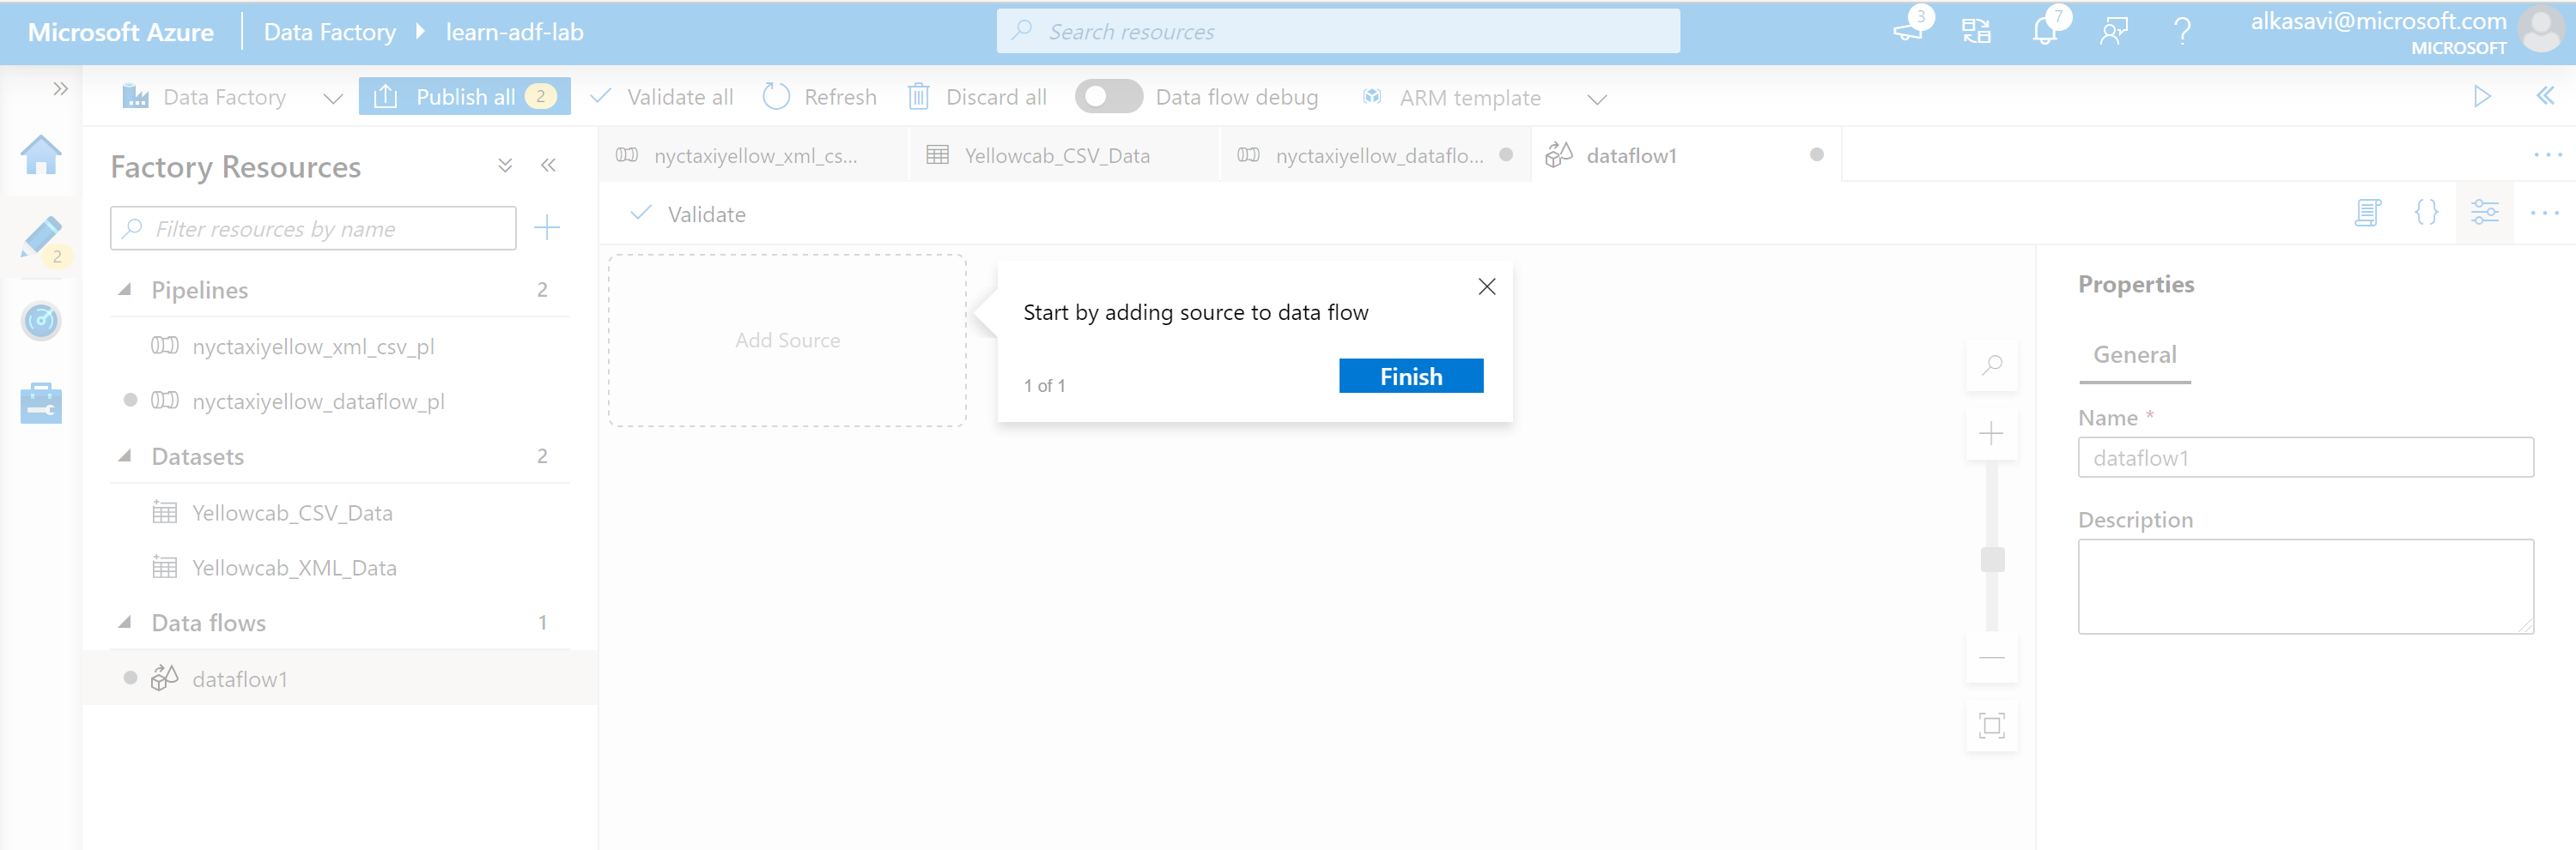Click the Description text area

pos(2305,587)
